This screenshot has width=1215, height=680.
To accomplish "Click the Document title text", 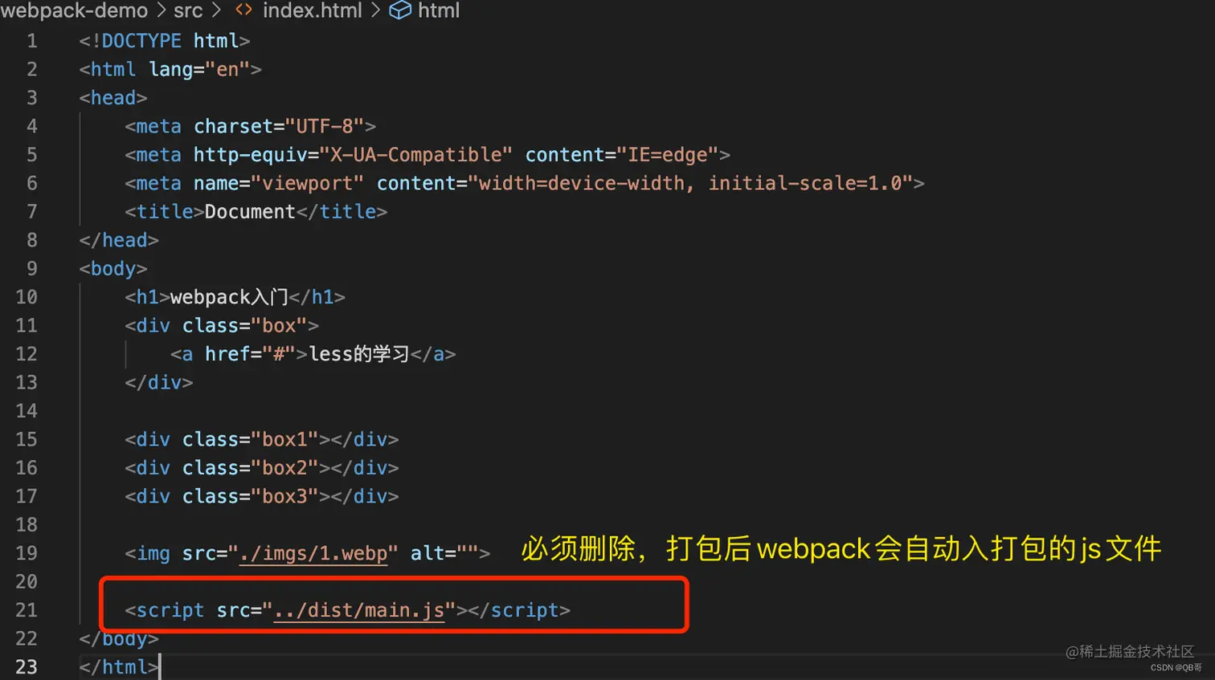I will tap(250, 212).
